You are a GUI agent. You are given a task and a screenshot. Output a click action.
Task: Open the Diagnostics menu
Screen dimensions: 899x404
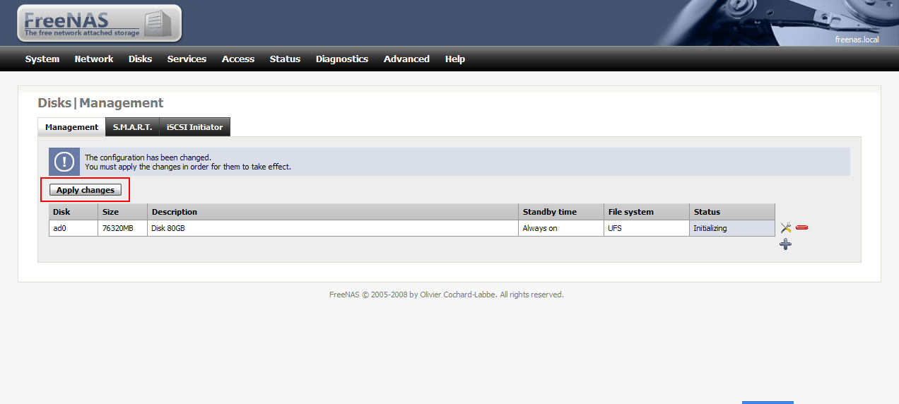click(342, 59)
